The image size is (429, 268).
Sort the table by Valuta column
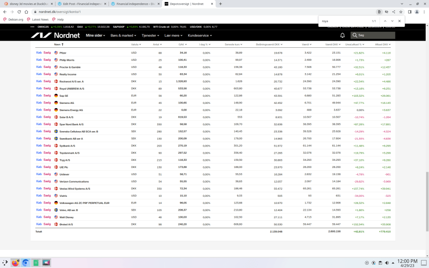point(135,44)
